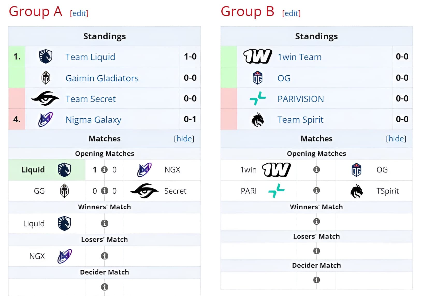Click the Standings header in Group A
The width and height of the screenshot is (421, 302).
point(104,36)
